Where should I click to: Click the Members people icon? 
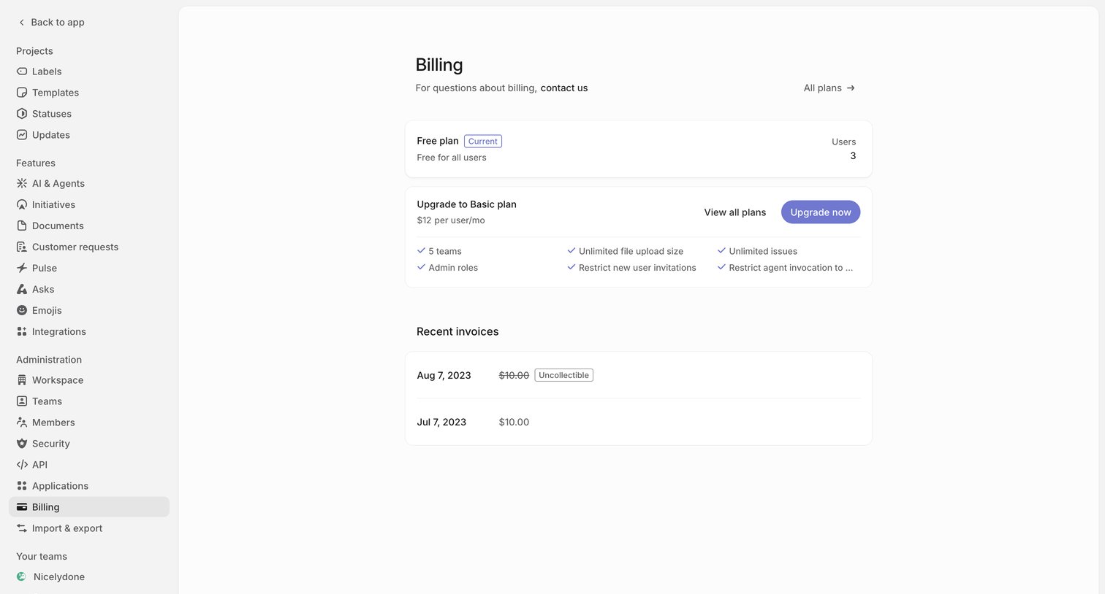22,423
